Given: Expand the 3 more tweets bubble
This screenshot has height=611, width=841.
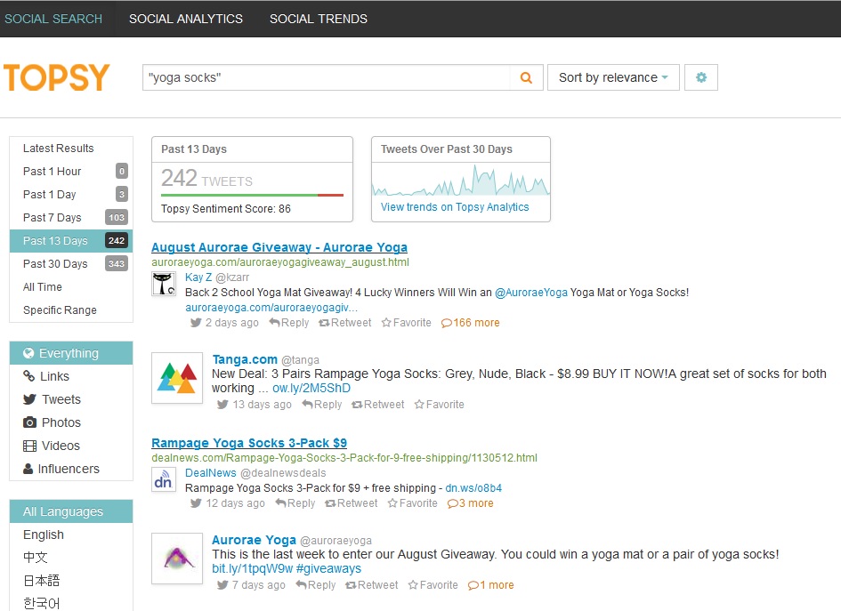Looking at the screenshot, I should 471,503.
